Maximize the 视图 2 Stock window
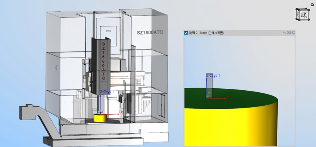 [289, 33]
